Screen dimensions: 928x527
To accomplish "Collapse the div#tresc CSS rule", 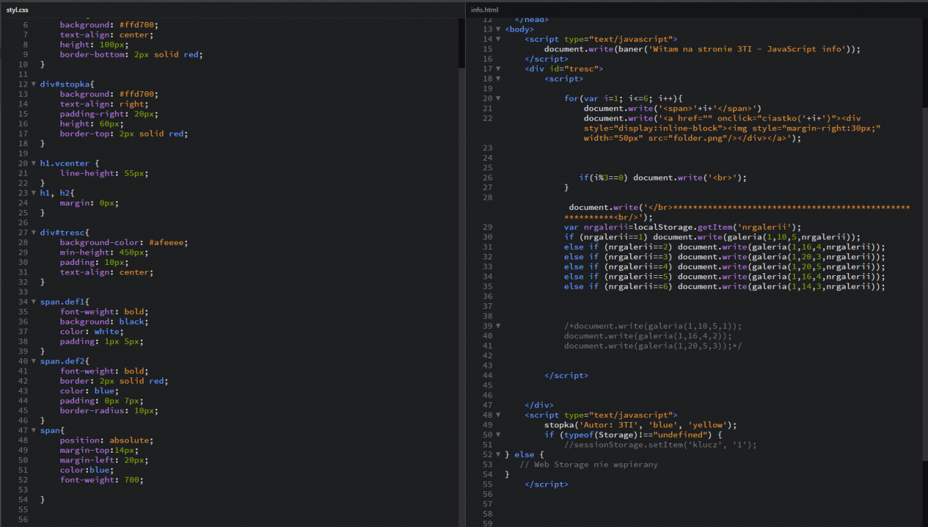I will click(34, 233).
